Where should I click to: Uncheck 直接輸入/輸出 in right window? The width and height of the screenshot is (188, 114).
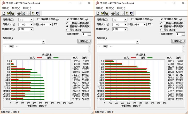coord(162,19)
